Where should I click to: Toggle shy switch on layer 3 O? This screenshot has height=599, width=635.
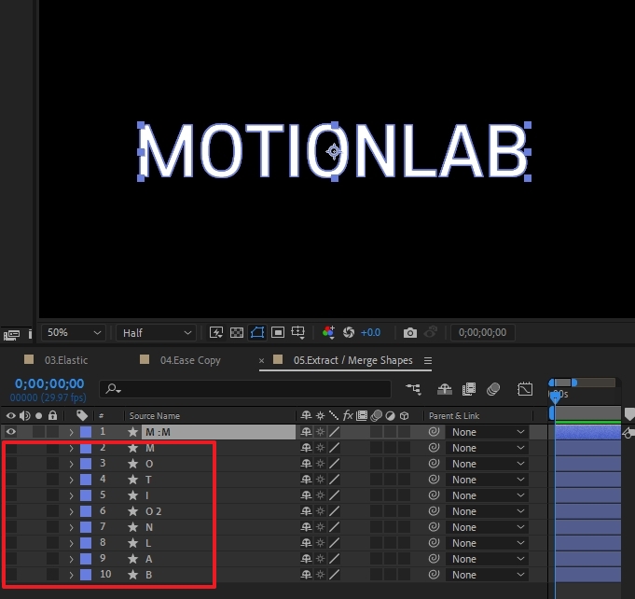pyautogui.click(x=306, y=464)
